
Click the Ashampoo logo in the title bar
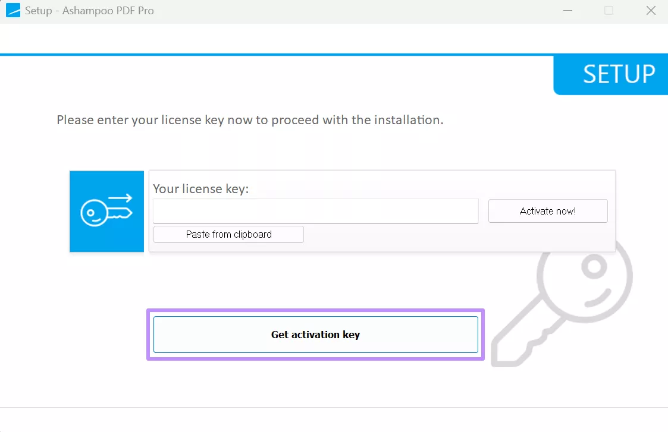tap(12, 10)
